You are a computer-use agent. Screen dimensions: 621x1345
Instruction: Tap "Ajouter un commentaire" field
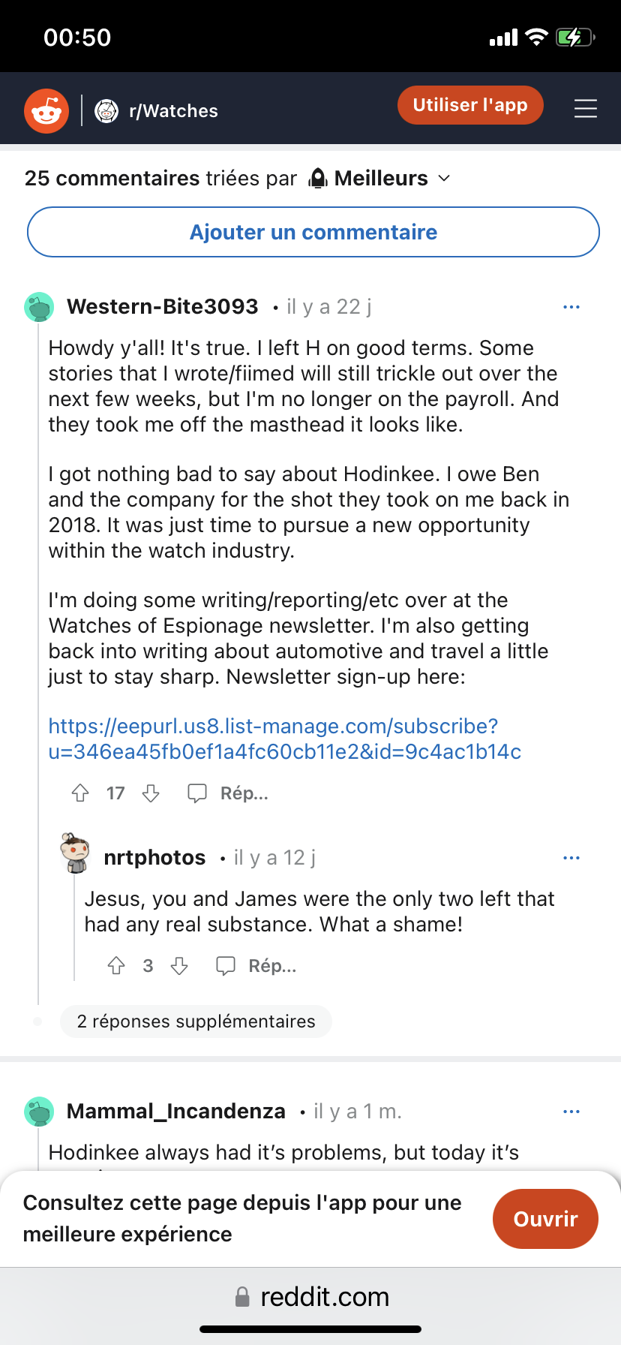coord(313,233)
